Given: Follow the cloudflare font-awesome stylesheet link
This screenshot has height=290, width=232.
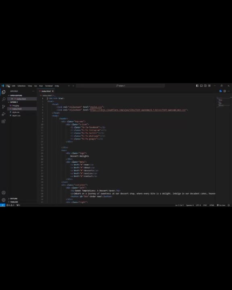Looking at the screenshot, I should click(138, 110).
